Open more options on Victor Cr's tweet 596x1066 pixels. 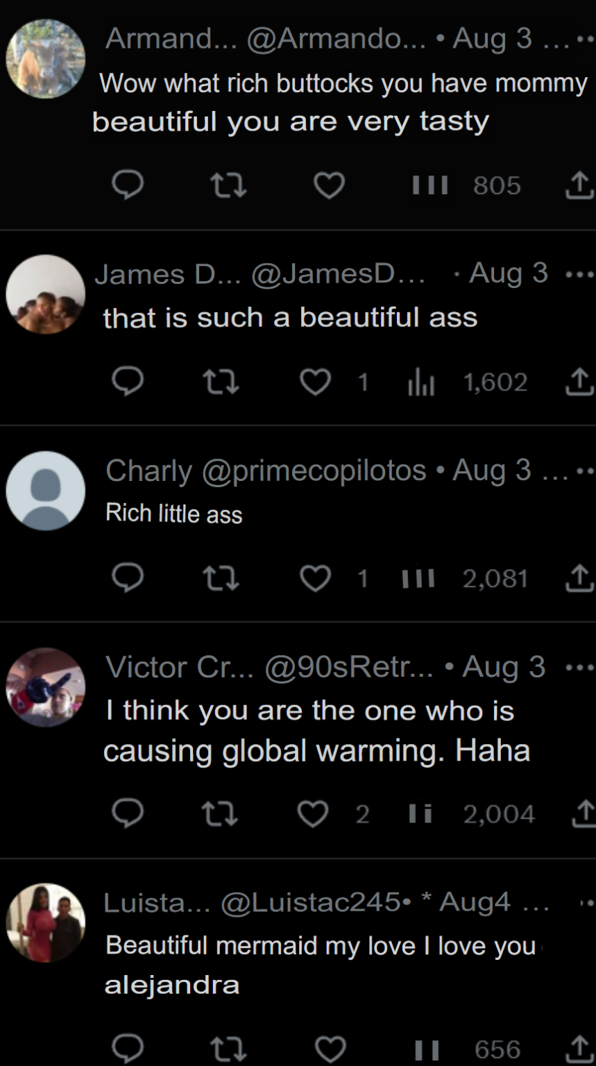tap(580, 668)
